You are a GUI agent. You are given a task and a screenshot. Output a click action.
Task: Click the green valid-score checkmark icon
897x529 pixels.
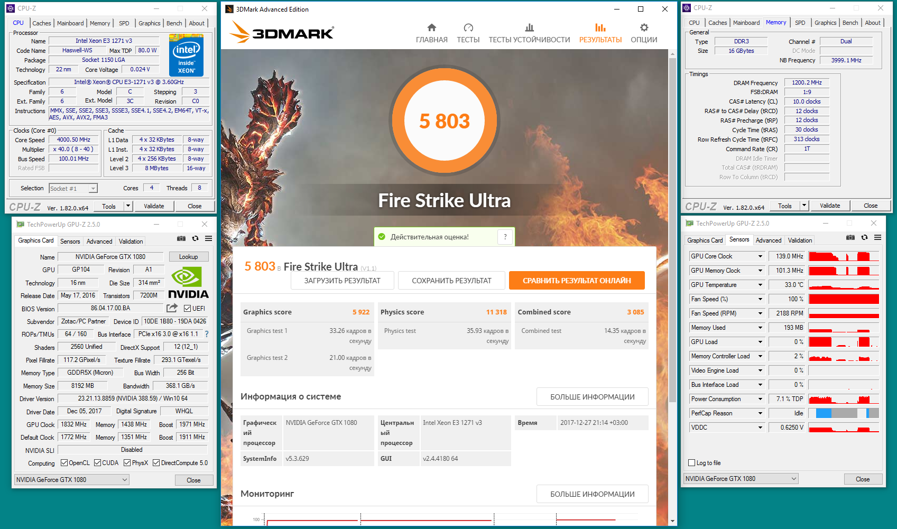click(x=382, y=237)
